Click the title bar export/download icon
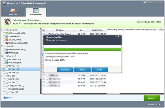Viewport: 165px width, 108px height. click(x=145, y=2)
